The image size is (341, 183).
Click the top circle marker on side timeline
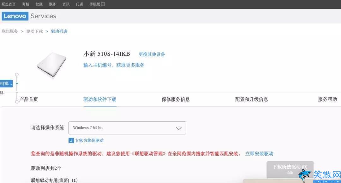17,74
